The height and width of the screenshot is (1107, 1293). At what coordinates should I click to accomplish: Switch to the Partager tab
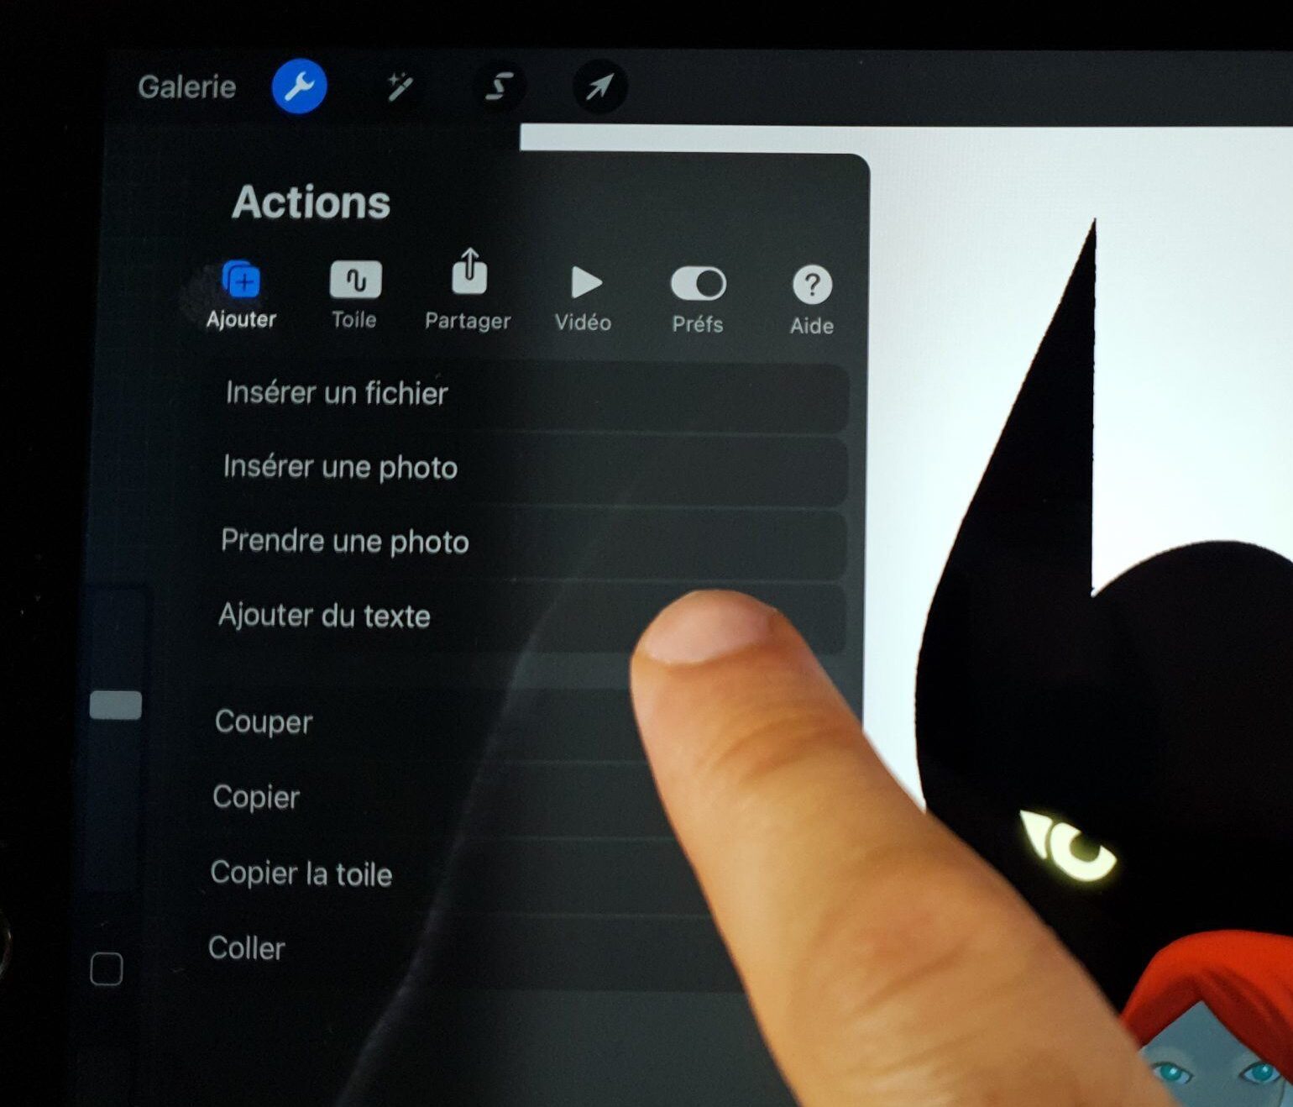coord(468,290)
